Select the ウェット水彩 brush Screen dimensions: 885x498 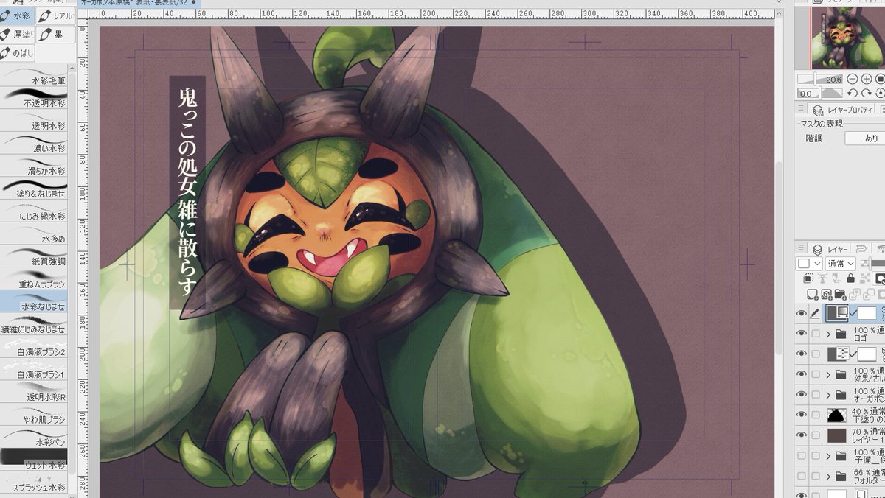tap(34, 460)
